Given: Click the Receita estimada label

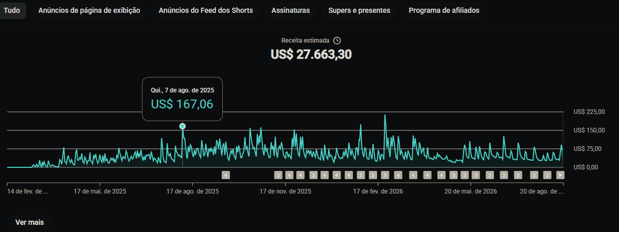Looking at the screenshot, I should [305, 41].
